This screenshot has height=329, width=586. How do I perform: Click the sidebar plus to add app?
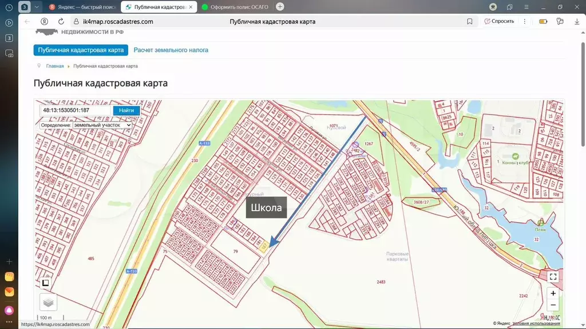click(x=9, y=262)
